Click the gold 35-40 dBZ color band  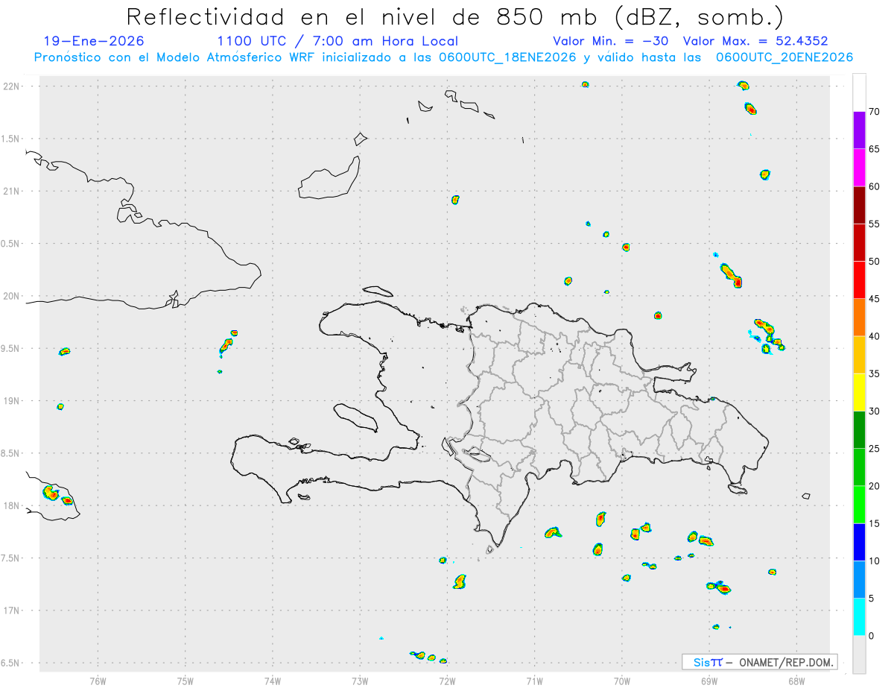click(860, 355)
